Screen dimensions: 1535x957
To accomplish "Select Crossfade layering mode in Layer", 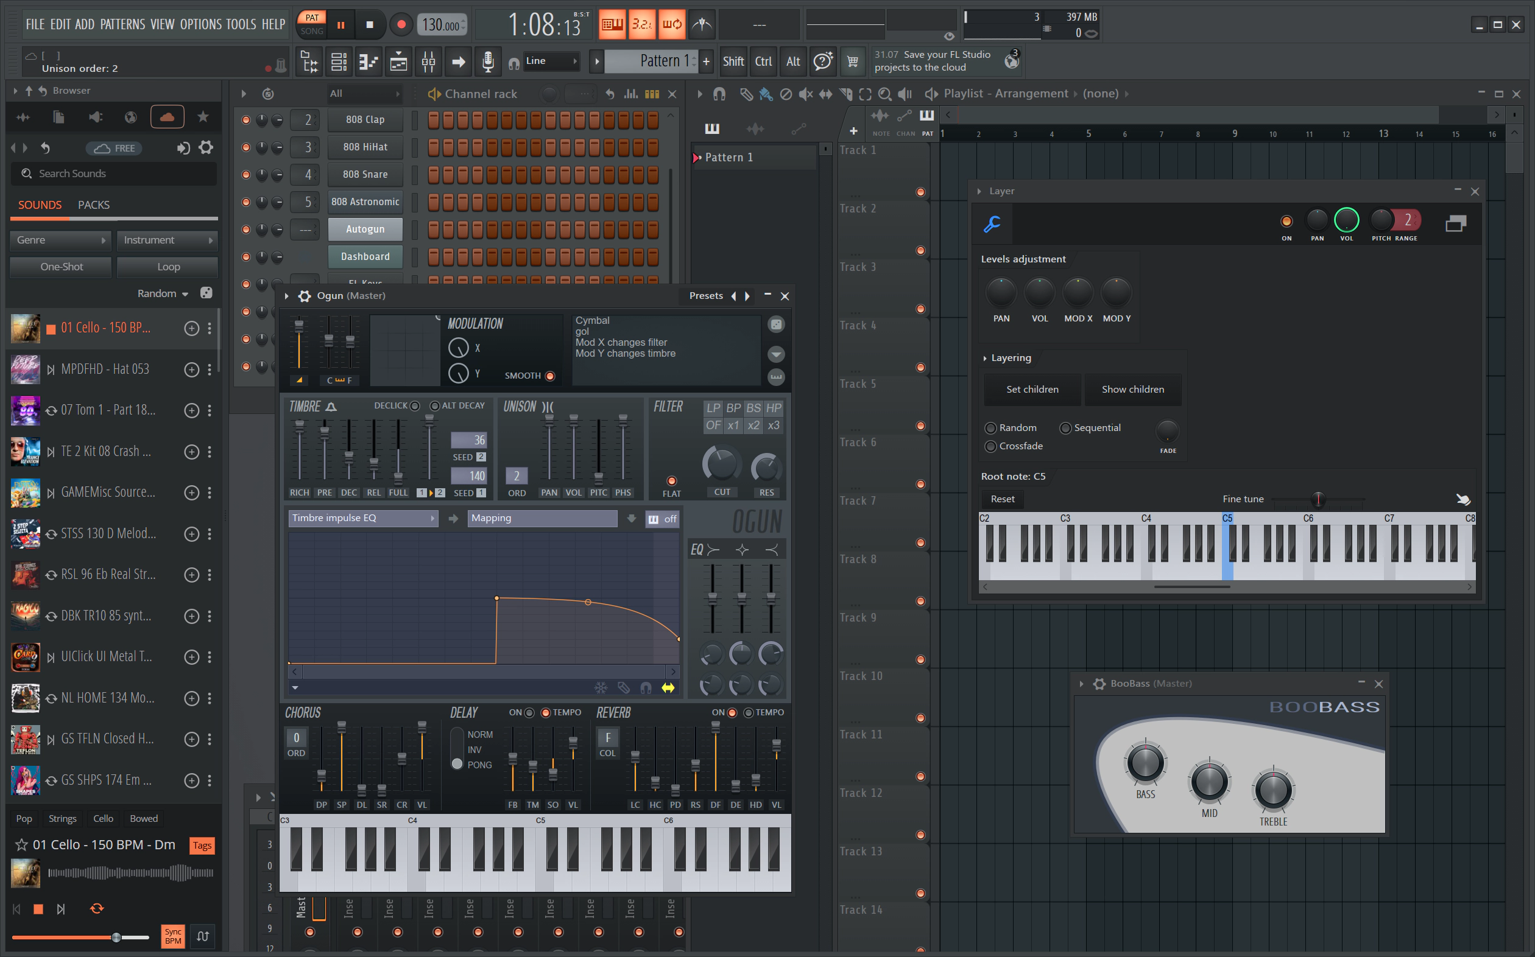I will (990, 447).
